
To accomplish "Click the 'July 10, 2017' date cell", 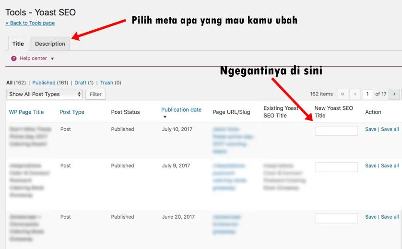I will click(177, 129).
